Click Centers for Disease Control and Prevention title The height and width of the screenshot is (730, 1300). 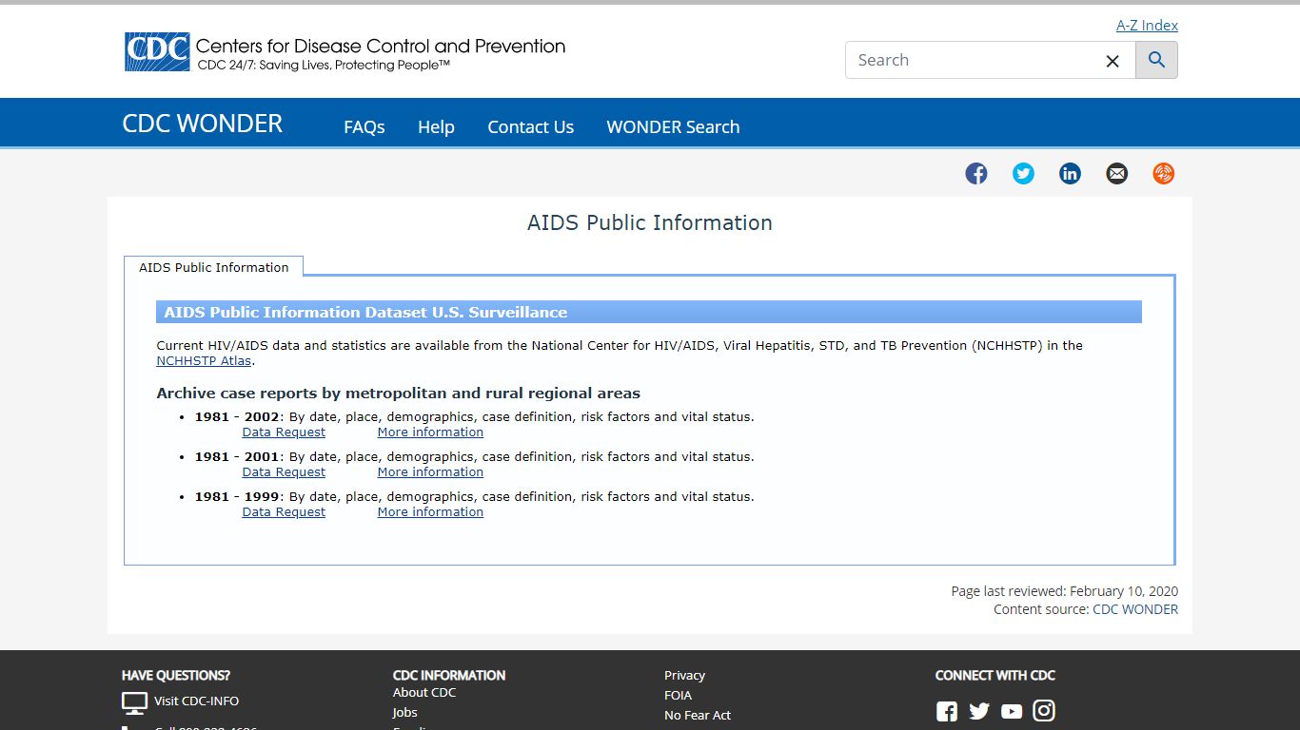(x=381, y=46)
